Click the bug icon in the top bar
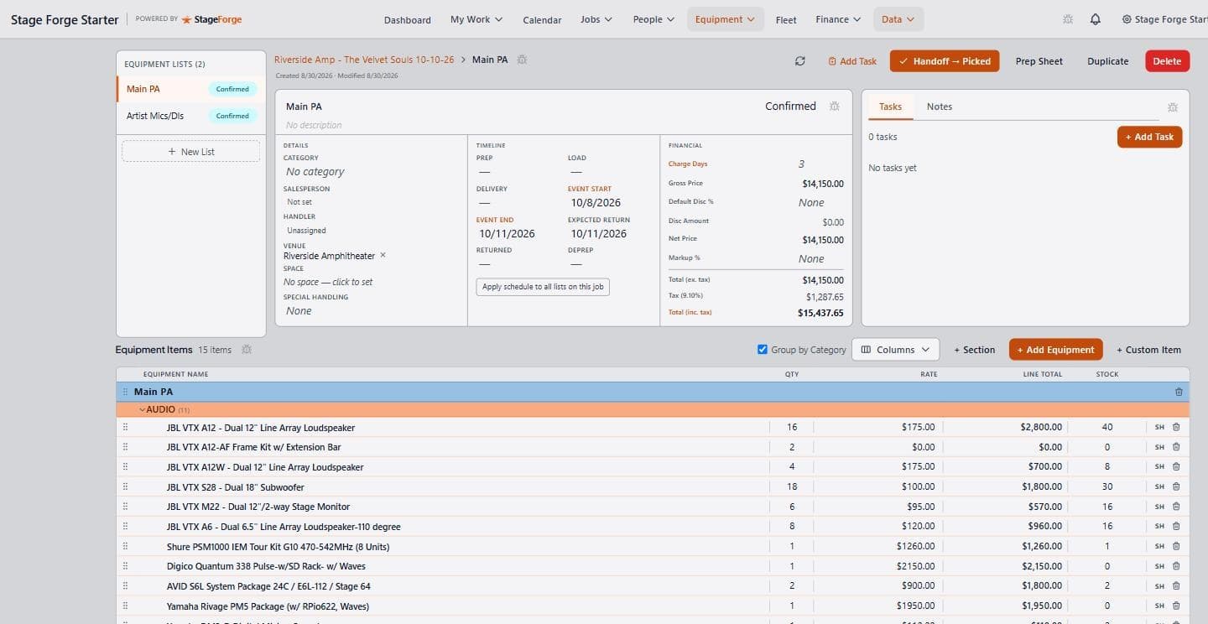 tap(1067, 19)
